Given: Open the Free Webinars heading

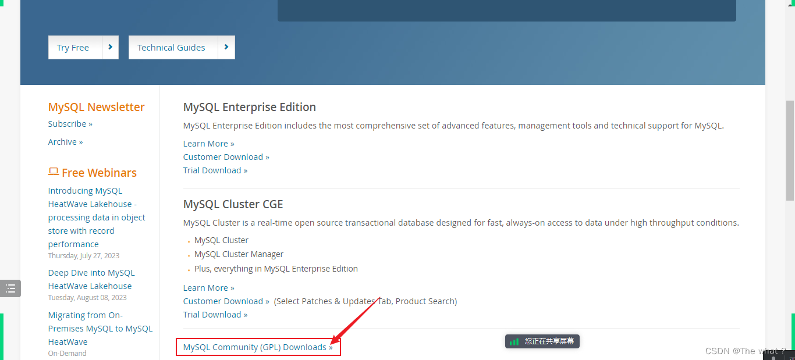Looking at the screenshot, I should click(x=99, y=173).
